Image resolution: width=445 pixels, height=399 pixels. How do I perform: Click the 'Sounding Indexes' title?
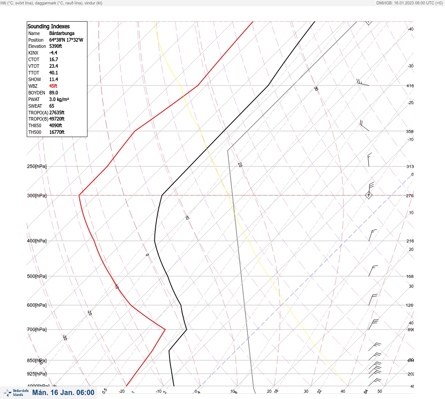coord(48,26)
